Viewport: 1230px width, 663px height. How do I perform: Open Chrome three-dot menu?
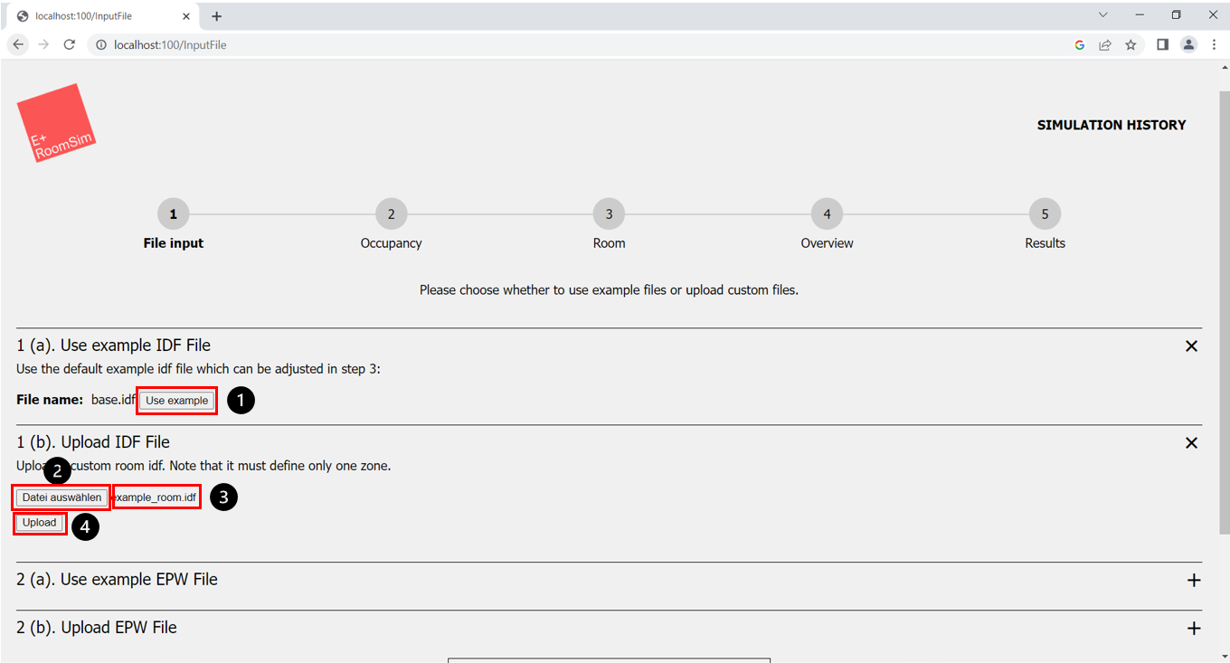pyautogui.click(x=1213, y=44)
